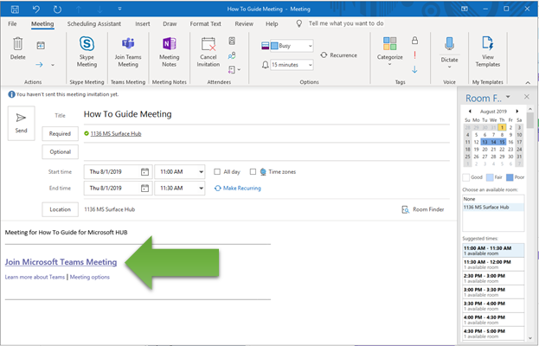Add a Skype Meeting

click(87, 52)
